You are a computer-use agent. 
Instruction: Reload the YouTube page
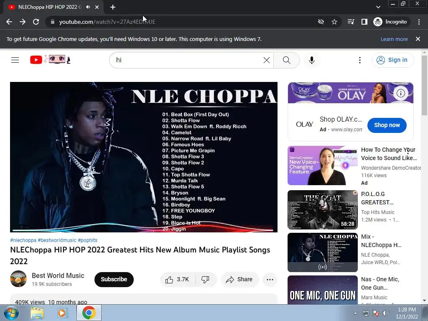36,22
